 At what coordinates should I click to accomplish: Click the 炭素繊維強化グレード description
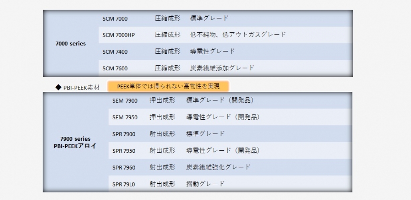(218, 167)
